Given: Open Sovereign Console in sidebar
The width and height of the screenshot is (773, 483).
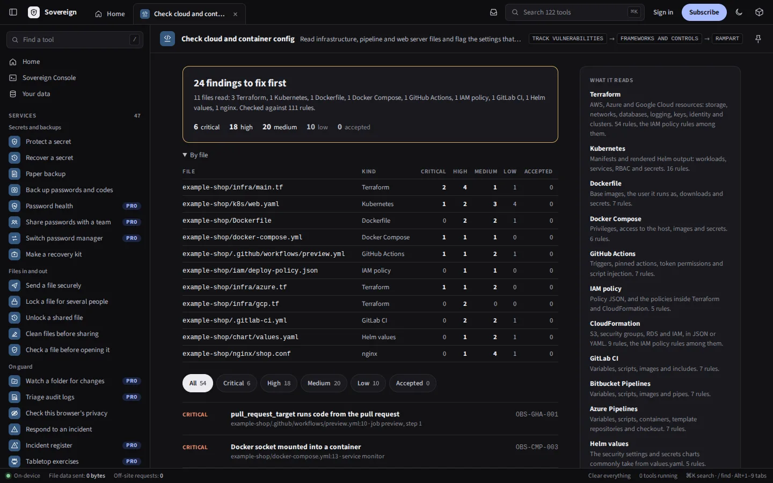Looking at the screenshot, I should (75, 78).
